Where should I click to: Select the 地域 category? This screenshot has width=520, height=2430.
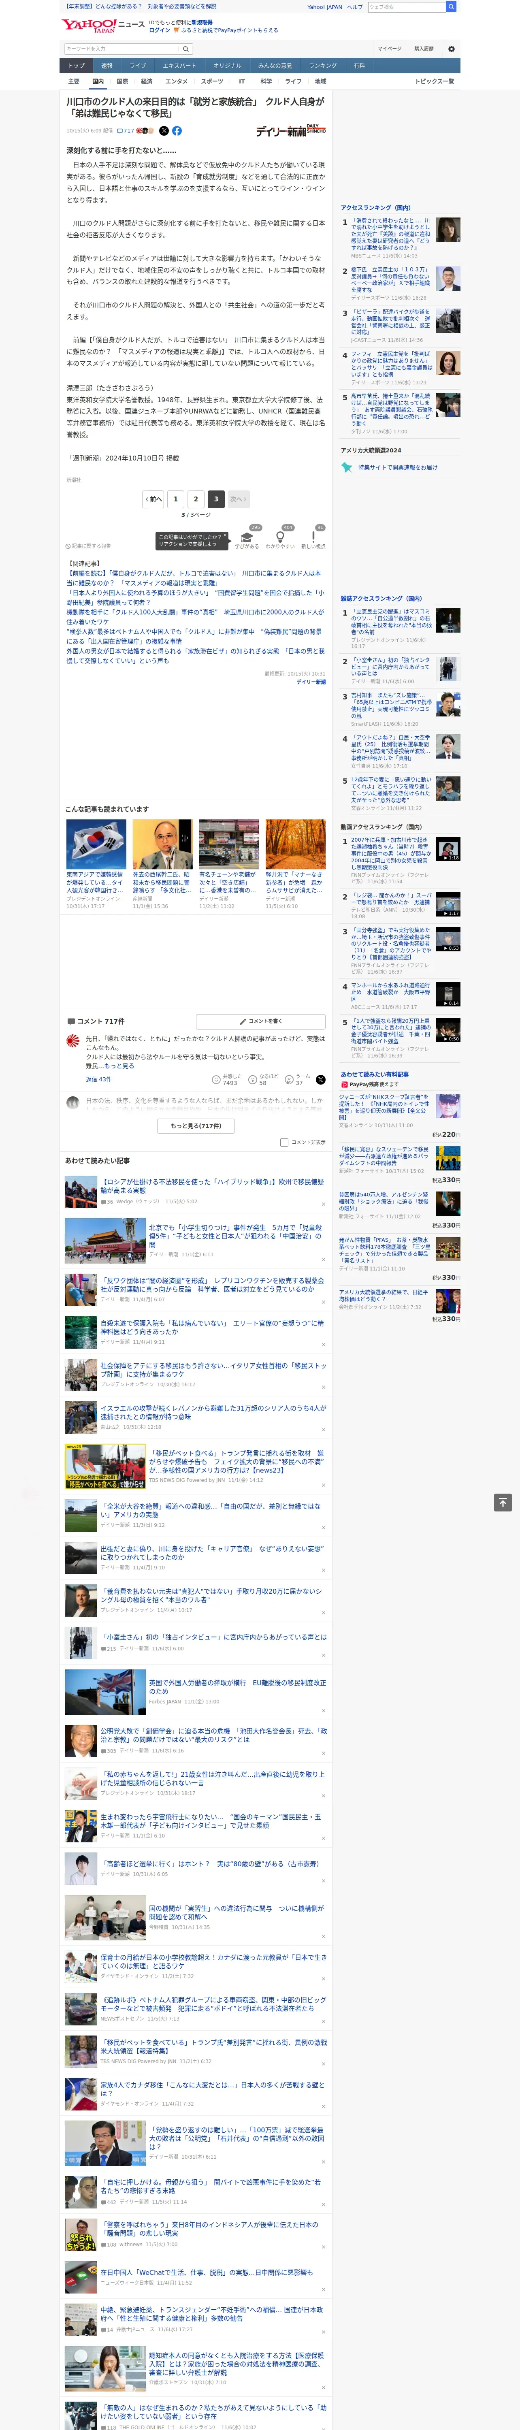[320, 81]
